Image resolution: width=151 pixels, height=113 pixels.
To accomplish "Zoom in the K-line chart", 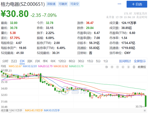I will (x=112, y=67).
